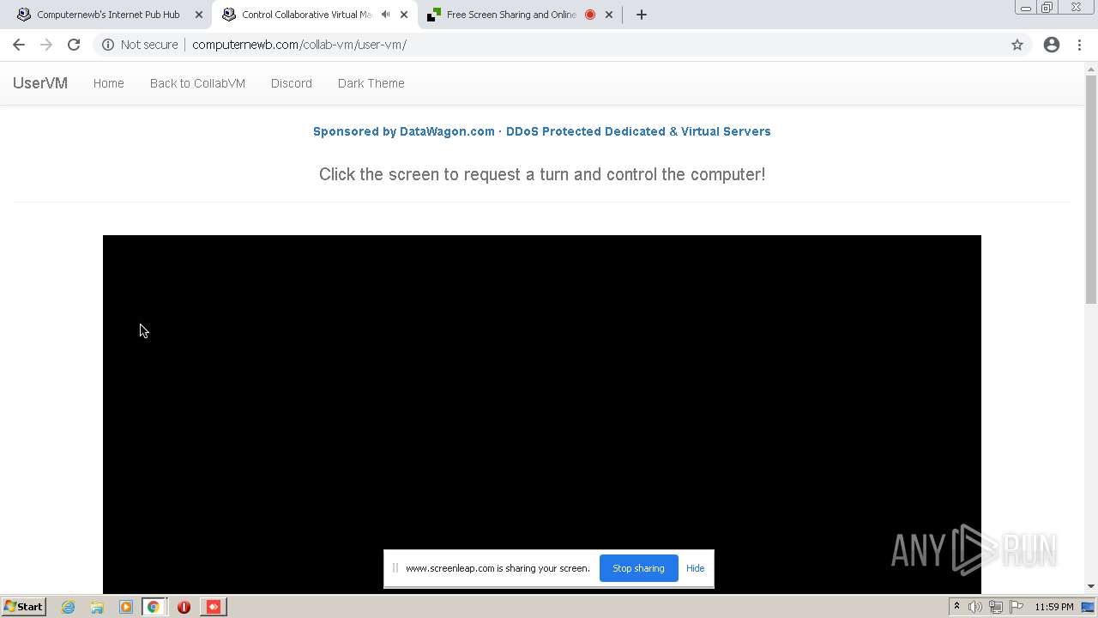Click the recording indicator on Screen Sharing tab
This screenshot has width=1098, height=618.
tap(590, 15)
